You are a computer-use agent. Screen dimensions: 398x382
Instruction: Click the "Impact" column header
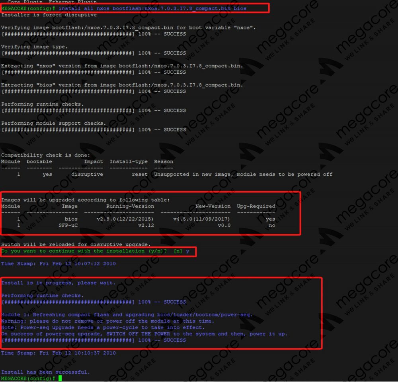[x=94, y=162]
